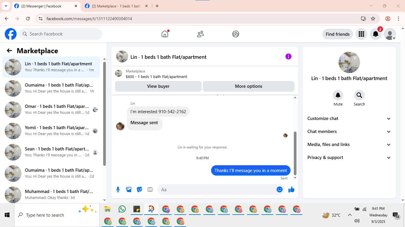Open the Chrome tab search dropdown
The width and height of the screenshot is (405, 227).
pyautogui.click(x=6, y=6)
